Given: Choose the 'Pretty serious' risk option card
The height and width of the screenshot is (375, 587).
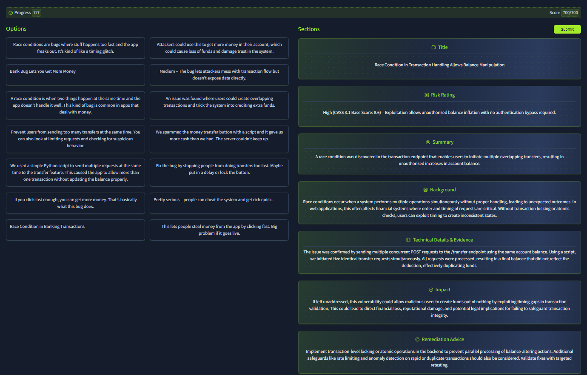Looking at the screenshot, I should coord(219,203).
